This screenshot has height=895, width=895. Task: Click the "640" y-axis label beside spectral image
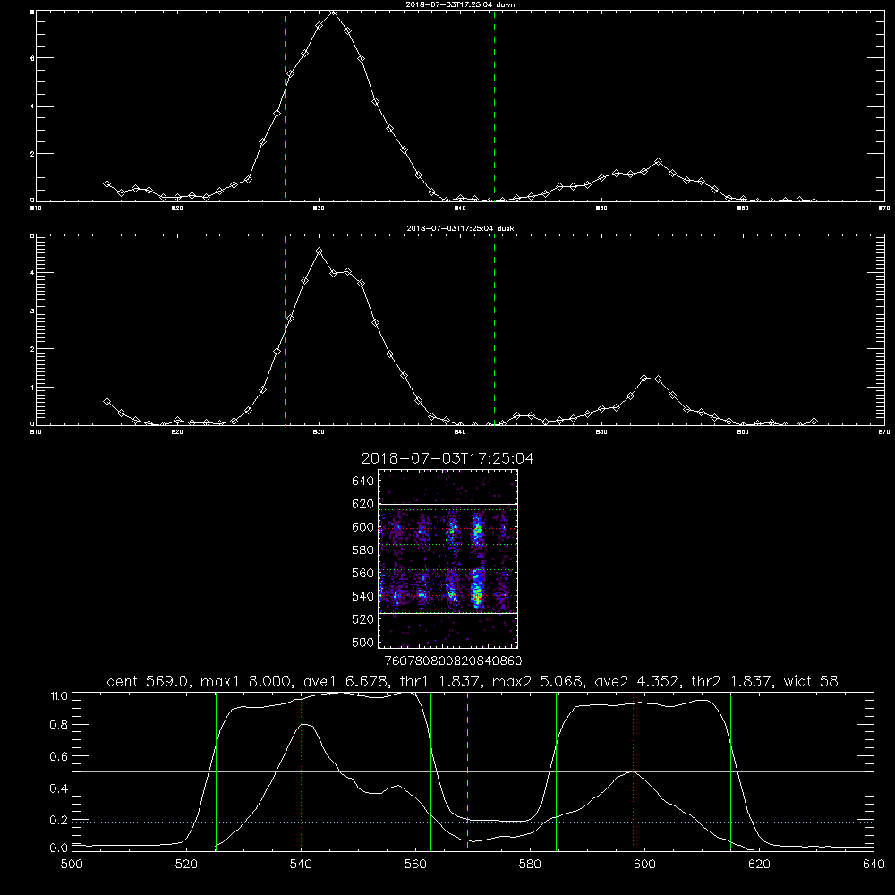tap(362, 482)
